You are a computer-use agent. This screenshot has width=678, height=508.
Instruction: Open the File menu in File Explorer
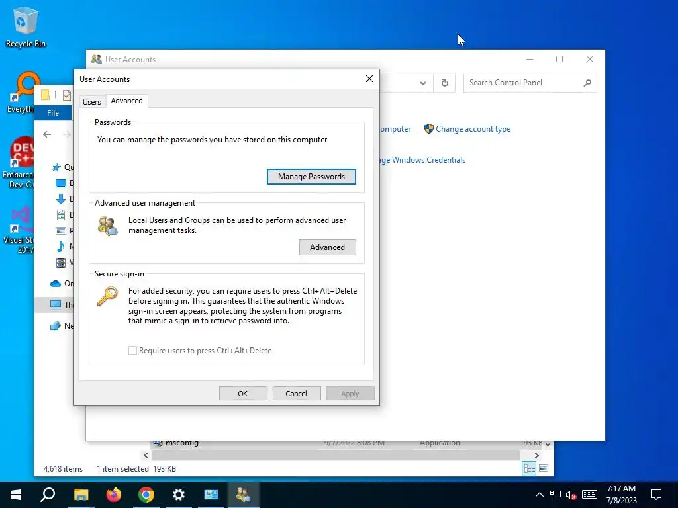coord(53,112)
